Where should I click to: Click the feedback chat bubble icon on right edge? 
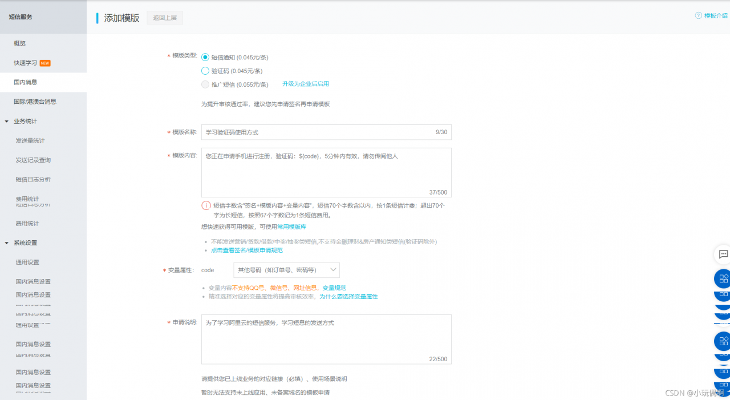click(x=723, y=254)
